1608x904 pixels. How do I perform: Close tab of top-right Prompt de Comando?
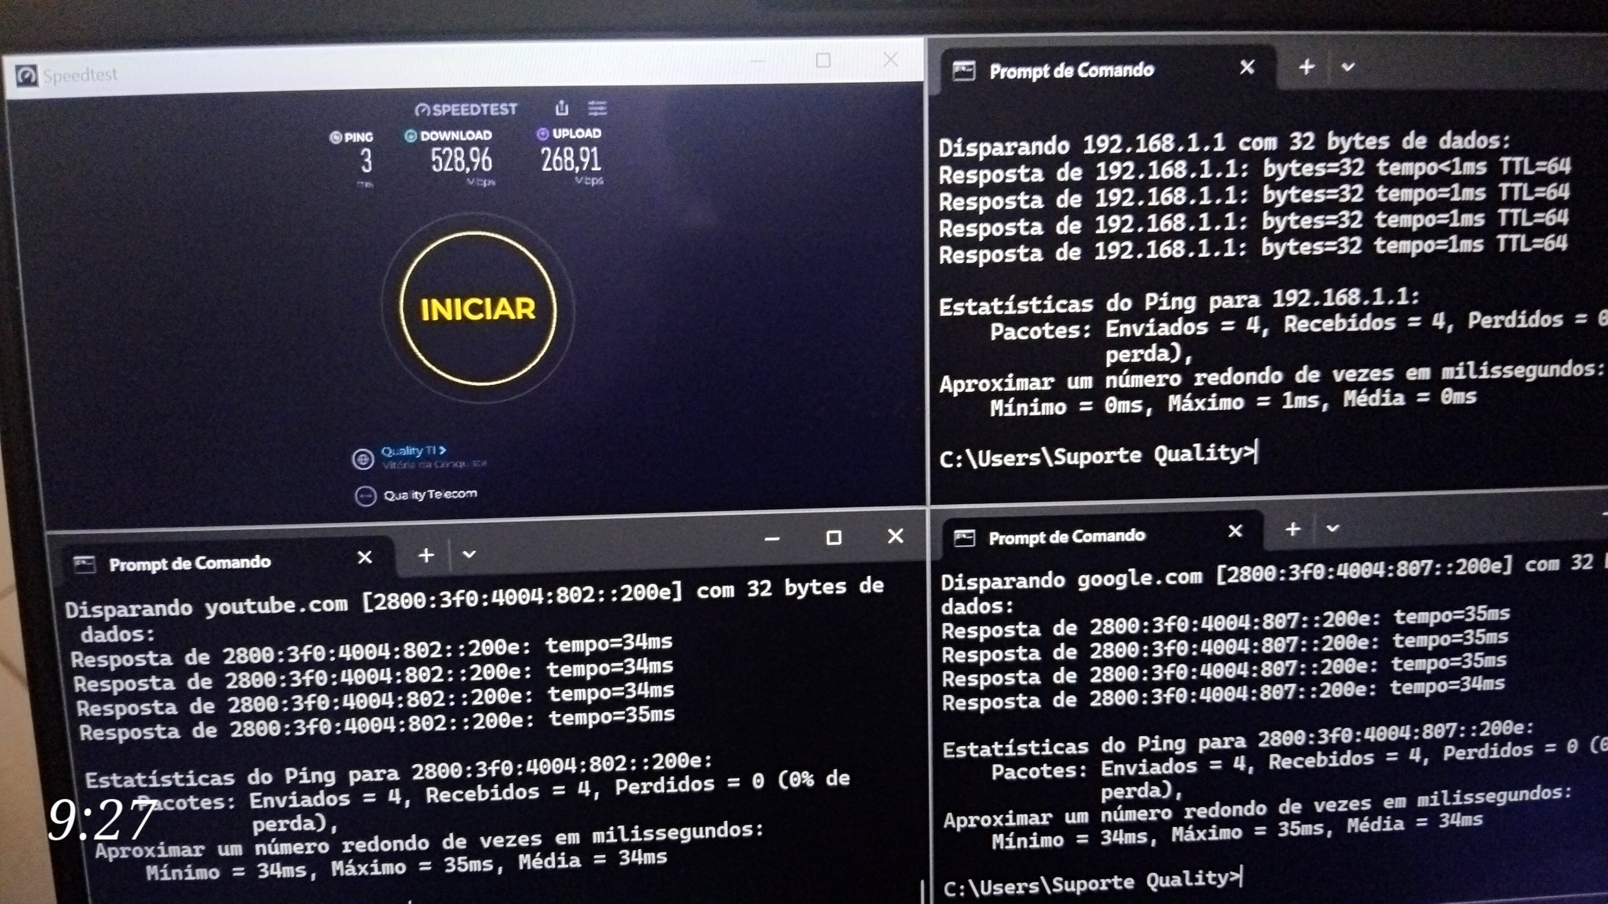tap(1246, 67)
